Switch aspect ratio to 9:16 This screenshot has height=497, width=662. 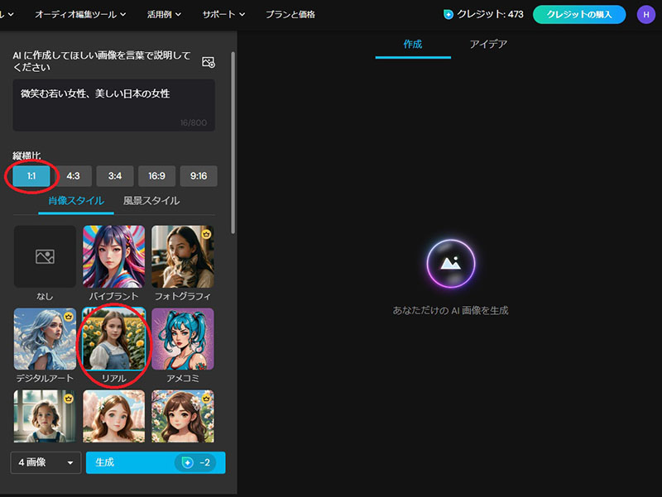199,176
